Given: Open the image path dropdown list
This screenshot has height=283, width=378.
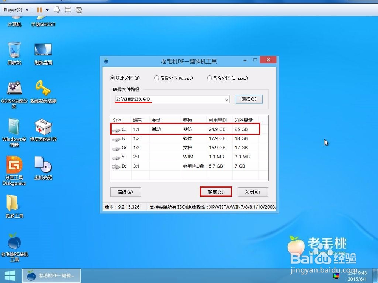Looking at the screenshot, I should pos(226,99).
